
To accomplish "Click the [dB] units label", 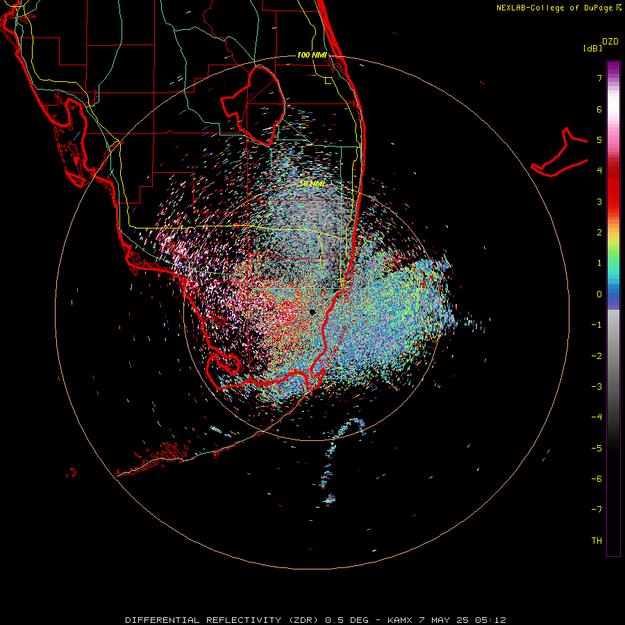I will point(593,49).
